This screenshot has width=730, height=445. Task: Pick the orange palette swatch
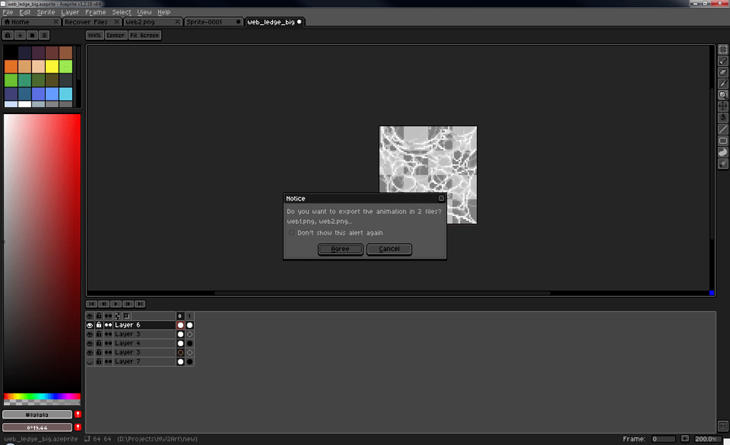pyautogui.click(x=11, y=66)
